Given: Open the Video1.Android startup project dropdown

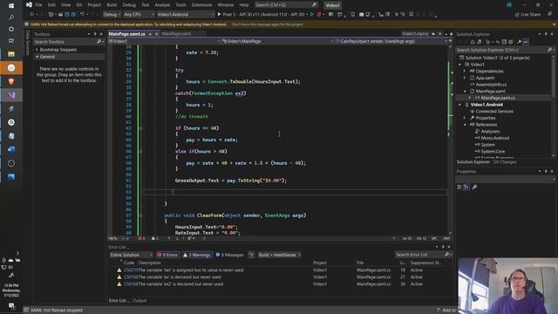Looking at the screenshot, I should click(x=185, y=15).
